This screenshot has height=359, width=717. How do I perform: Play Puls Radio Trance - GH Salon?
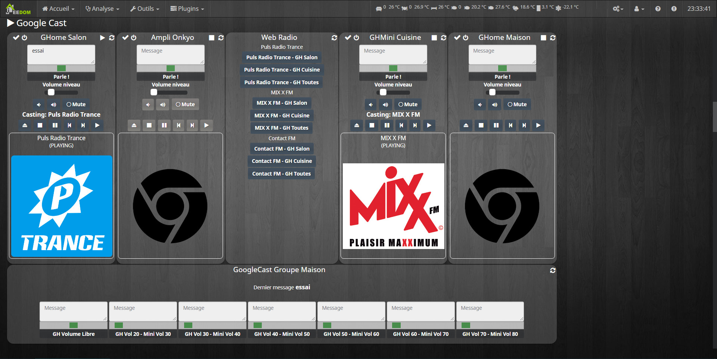[282, 57]
